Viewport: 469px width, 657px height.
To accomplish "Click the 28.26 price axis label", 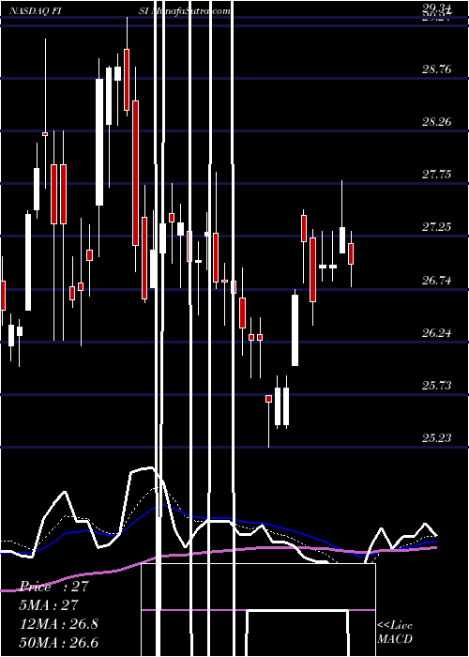I will pos(436,122).
